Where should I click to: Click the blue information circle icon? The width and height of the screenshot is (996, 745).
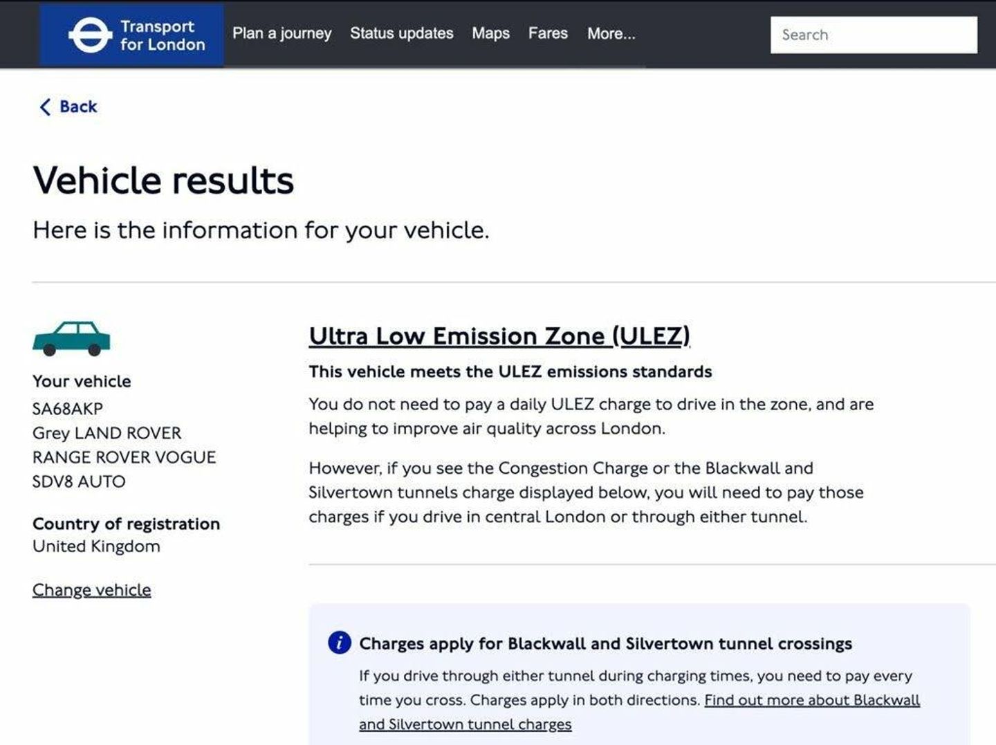[339, 643]
